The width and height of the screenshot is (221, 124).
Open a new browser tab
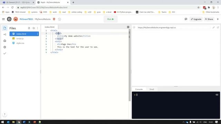pyautogui.click(x=73, y=2)
